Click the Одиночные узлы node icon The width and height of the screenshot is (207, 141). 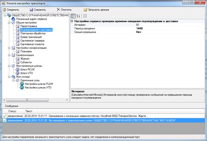pos(18,80)
